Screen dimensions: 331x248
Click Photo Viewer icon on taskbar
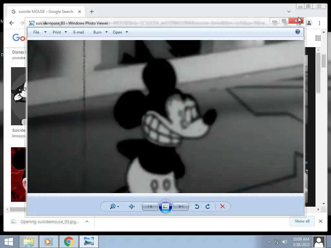pos(89,242)
